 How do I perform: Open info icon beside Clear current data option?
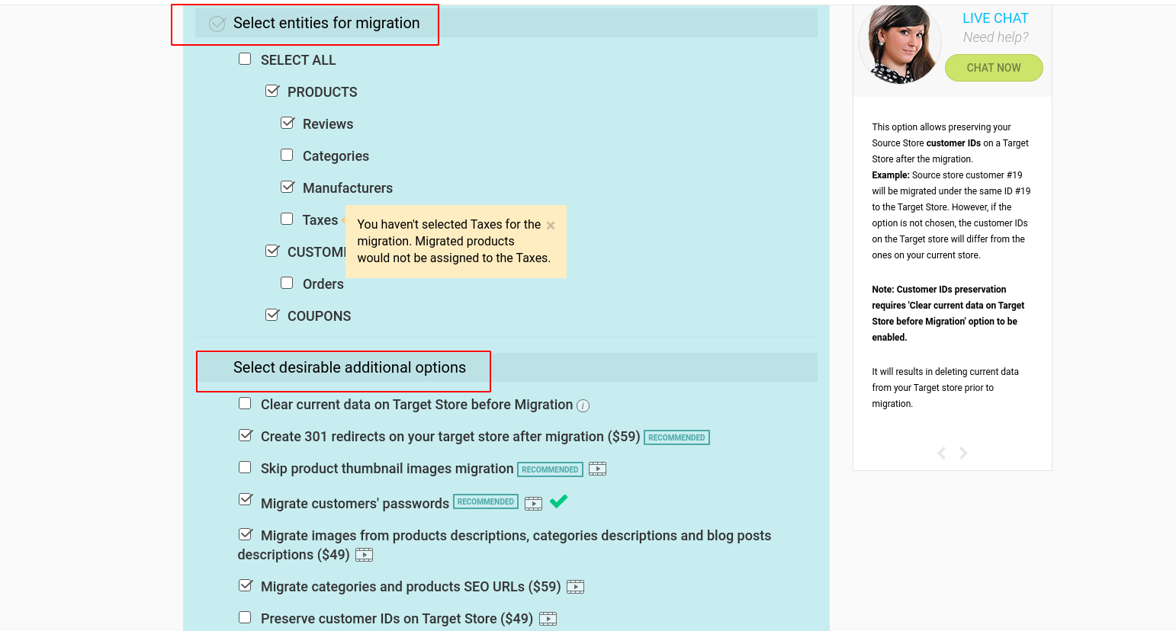click(583, 405)
